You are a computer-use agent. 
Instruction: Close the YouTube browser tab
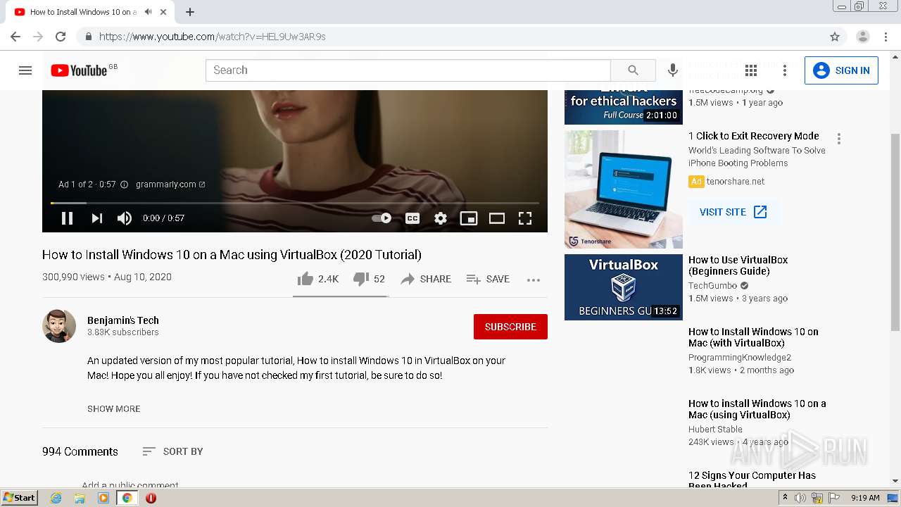tap(163, 12)
